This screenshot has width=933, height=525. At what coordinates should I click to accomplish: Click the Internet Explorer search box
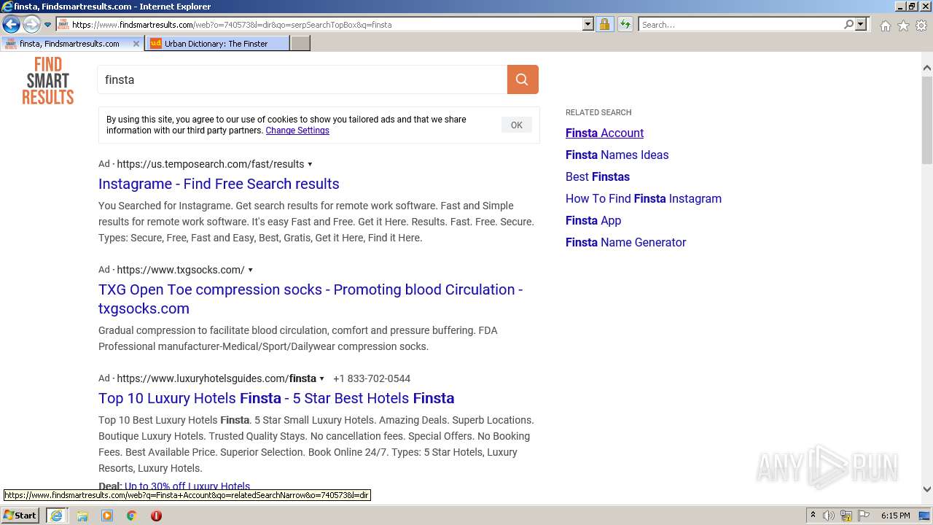(x=740, y=24)
